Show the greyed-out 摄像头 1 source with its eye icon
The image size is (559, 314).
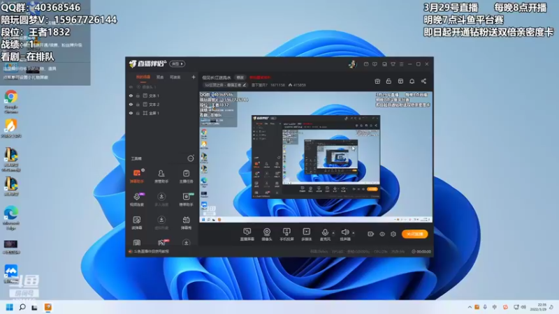(131, 87)
